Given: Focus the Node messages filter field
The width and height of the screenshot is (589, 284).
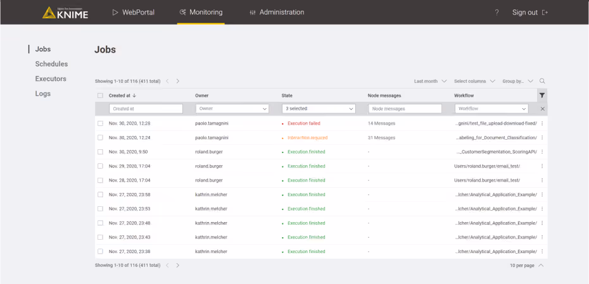Looking at the screenshot, I should click(x=405, y=109).
